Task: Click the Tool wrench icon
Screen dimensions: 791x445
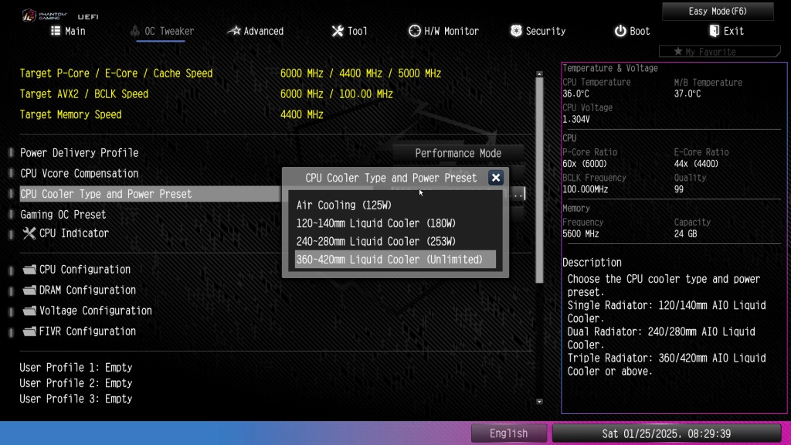Action: coord(338,31)
